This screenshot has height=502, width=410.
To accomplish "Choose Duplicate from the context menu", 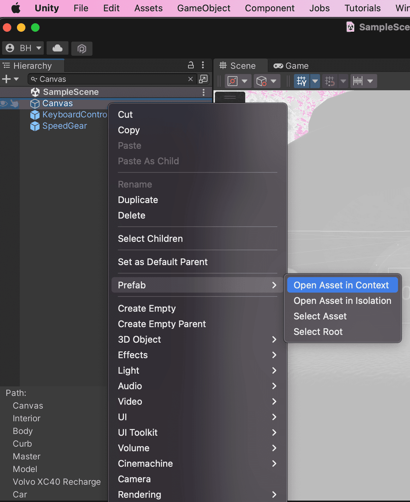I will pos(198,200).
